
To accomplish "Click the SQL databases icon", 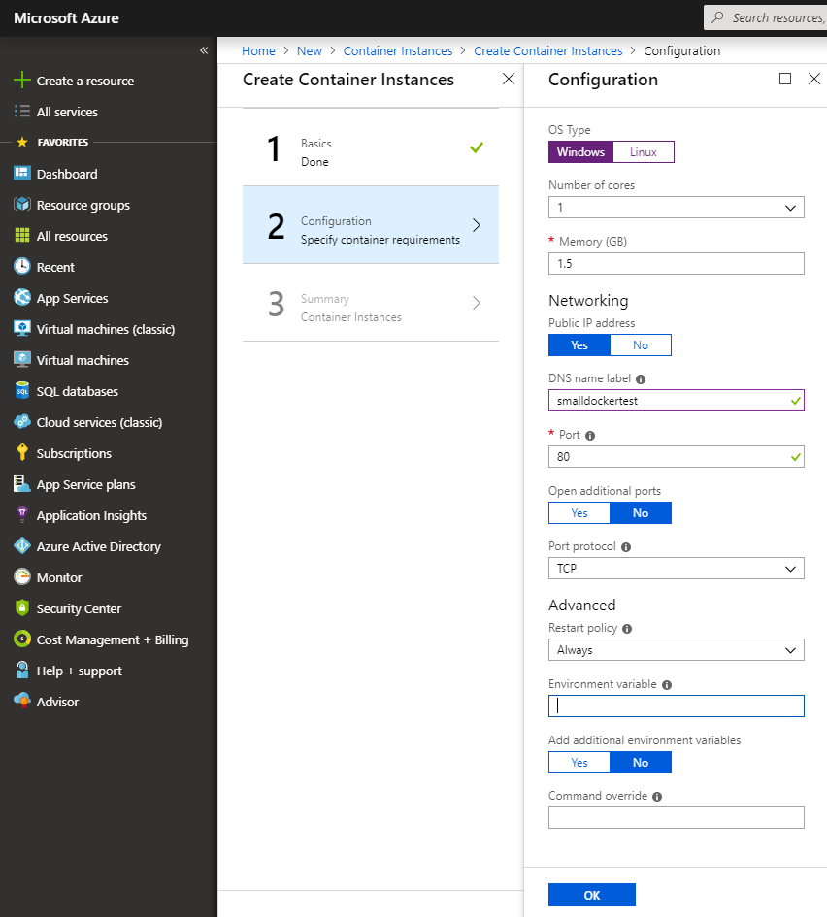I will point(21,390).
